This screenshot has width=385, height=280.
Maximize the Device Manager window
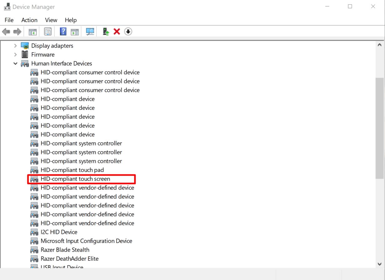350,7
